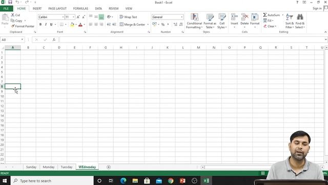The width and height of the screenshot is (328, 185).
Task: Open Format as Table gallery
Action: pyautogui.click(x=210, y=21)
